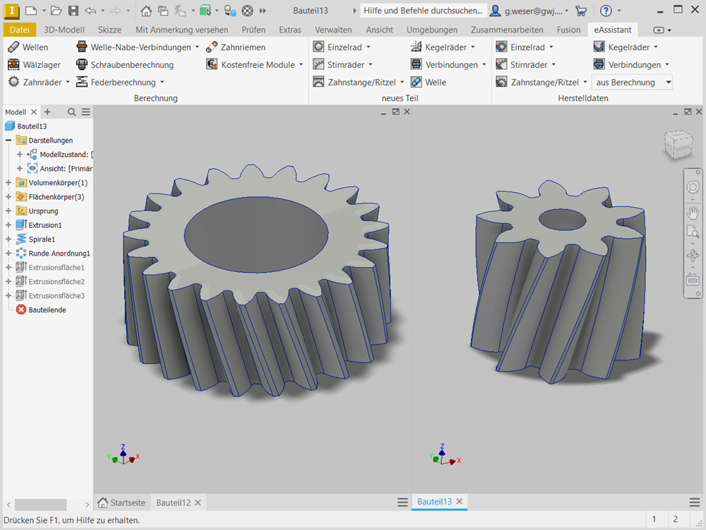Image resolution: width=706 pixels, height=530 pixels.
Task: Click the Wälzlager bearing calculation icon
Action: tap(13, 64)
